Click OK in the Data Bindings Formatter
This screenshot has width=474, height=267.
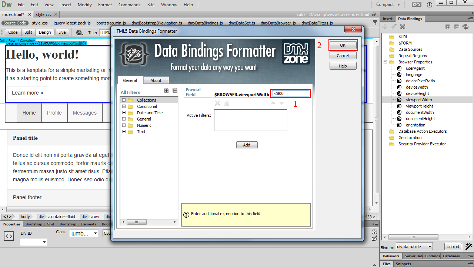point(343,45)
